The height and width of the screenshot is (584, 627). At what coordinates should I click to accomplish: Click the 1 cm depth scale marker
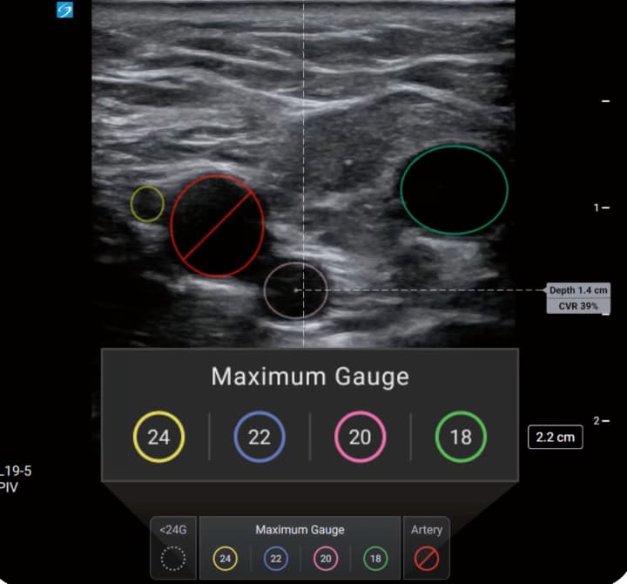coord(599,207)
